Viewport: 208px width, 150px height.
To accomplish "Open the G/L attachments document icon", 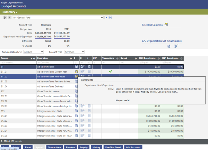I will point(175,46).
